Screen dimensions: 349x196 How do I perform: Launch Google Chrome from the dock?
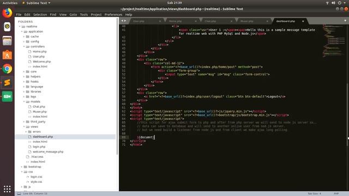point(7,69)
